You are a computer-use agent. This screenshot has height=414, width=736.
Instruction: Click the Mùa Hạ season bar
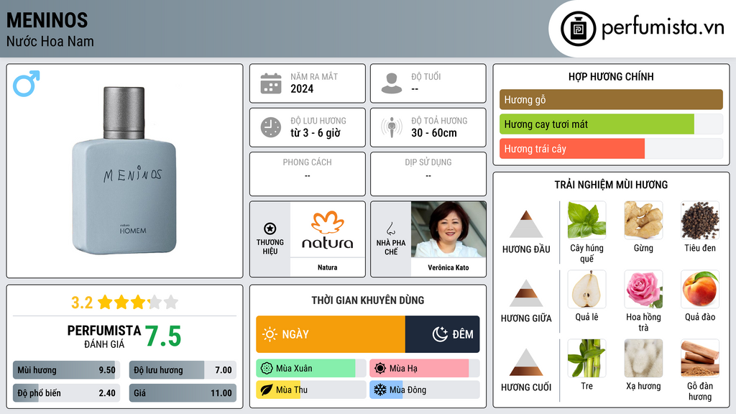click(x=424, y=368)
